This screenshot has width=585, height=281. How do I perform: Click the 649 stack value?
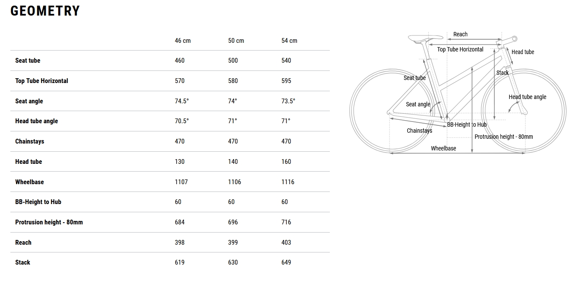click(x=286, y=262)
